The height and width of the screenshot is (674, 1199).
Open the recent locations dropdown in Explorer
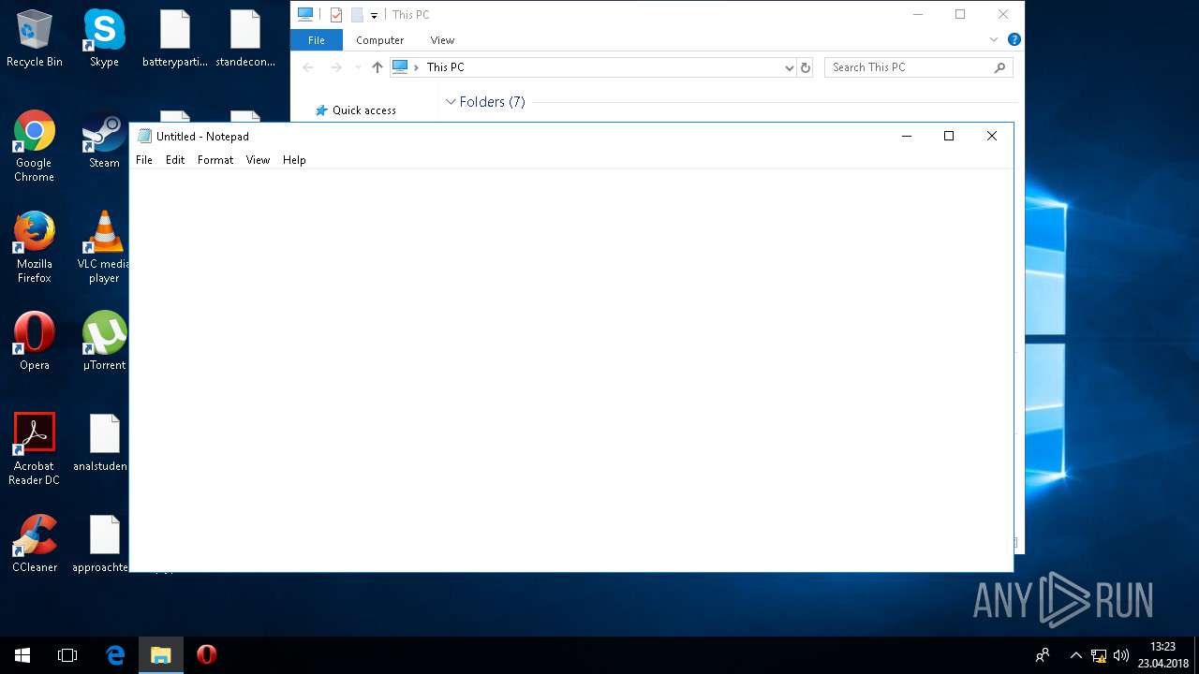357,67
